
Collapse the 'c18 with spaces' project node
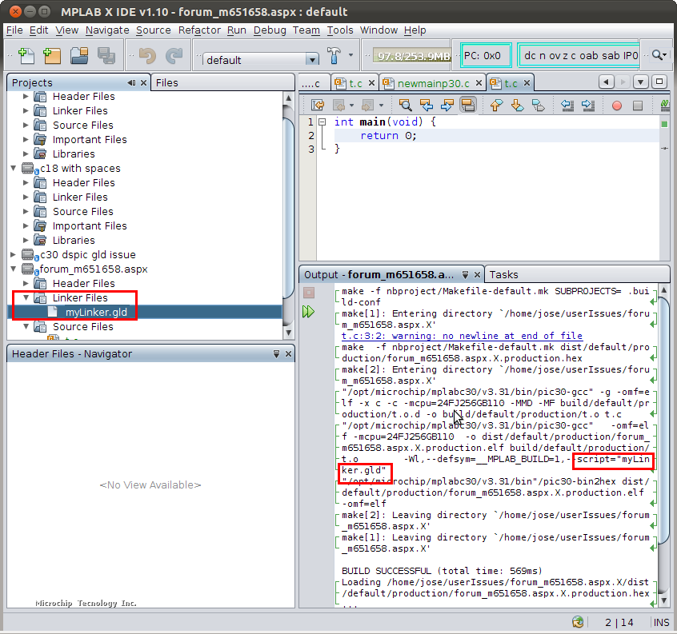[x=14, y=169]
